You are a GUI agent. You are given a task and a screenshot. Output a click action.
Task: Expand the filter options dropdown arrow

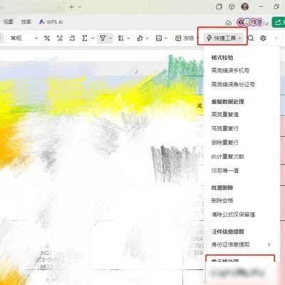[x=110, y=38]
